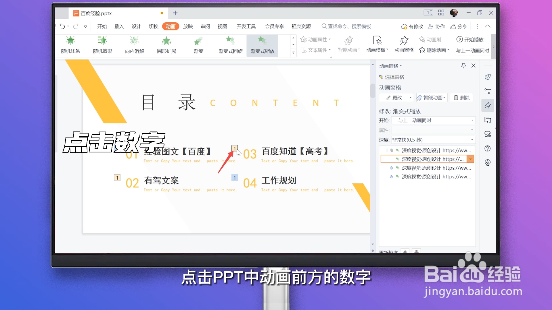The width and height of the screenshot is (552, 310).
Task: Apply the 圆形扩展 animation effect
Action: 166,45
